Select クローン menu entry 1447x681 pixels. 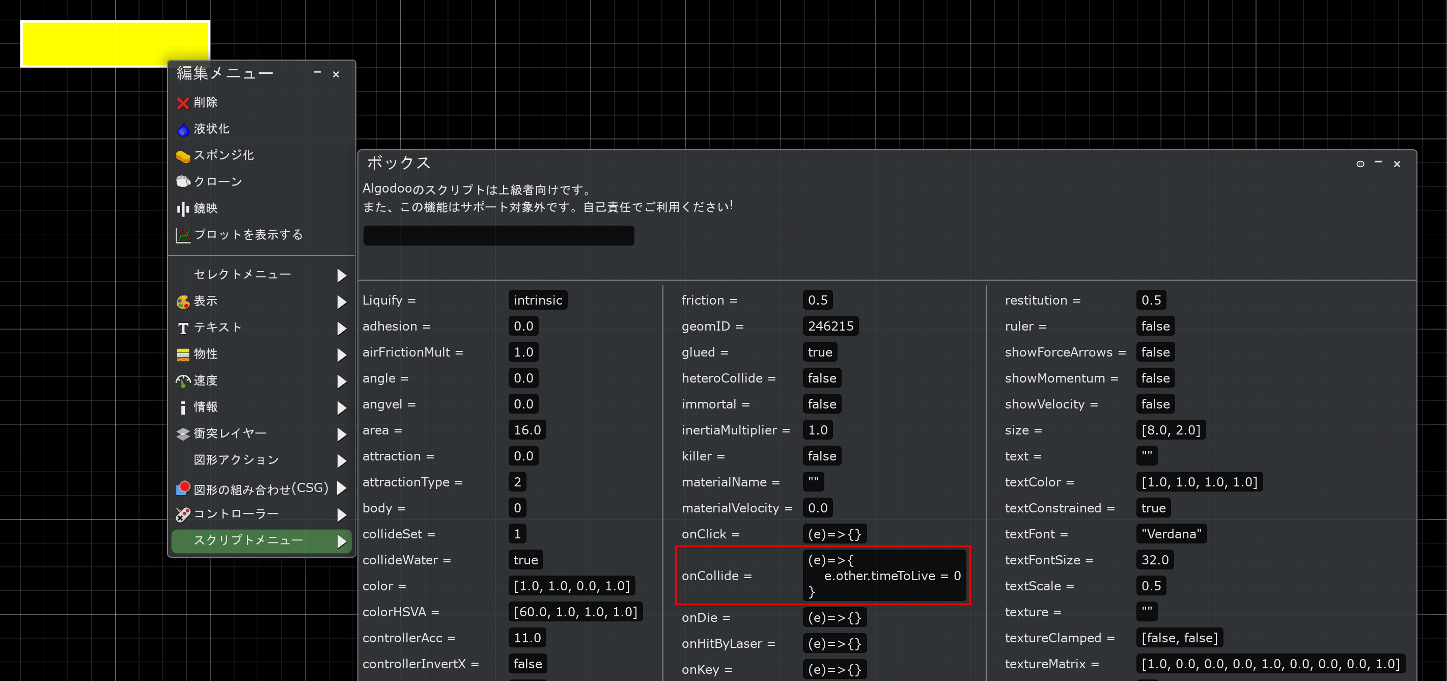(261, 182)
